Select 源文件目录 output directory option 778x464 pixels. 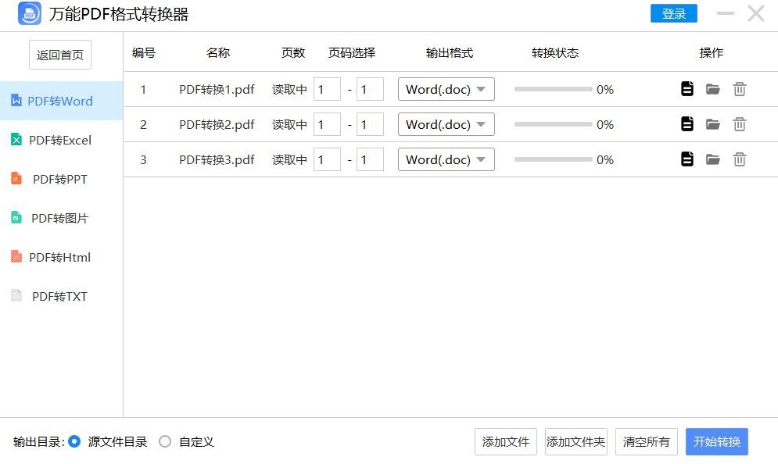[x=75, y=441]
